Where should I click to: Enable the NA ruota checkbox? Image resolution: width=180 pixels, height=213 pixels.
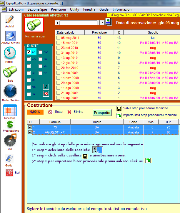(29, 87)
